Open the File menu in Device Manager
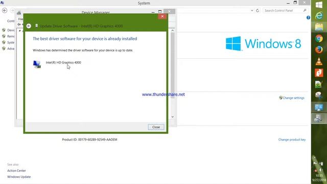 (20, 19)
